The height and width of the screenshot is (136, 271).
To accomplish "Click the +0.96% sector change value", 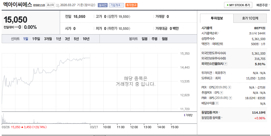I will [260, 118].
